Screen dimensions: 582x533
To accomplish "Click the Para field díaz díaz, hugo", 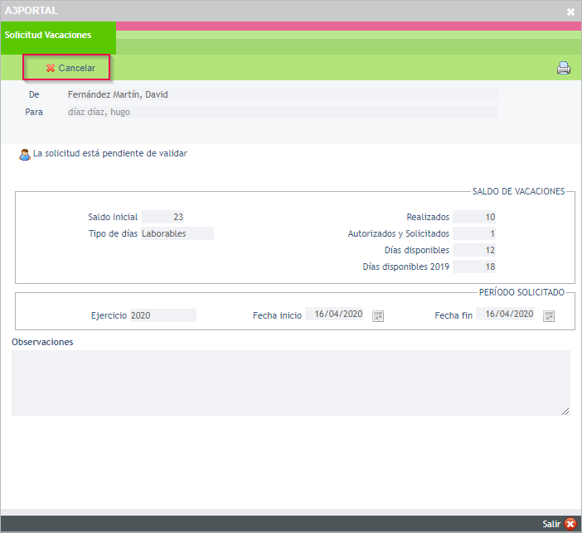I will (282, 112).
